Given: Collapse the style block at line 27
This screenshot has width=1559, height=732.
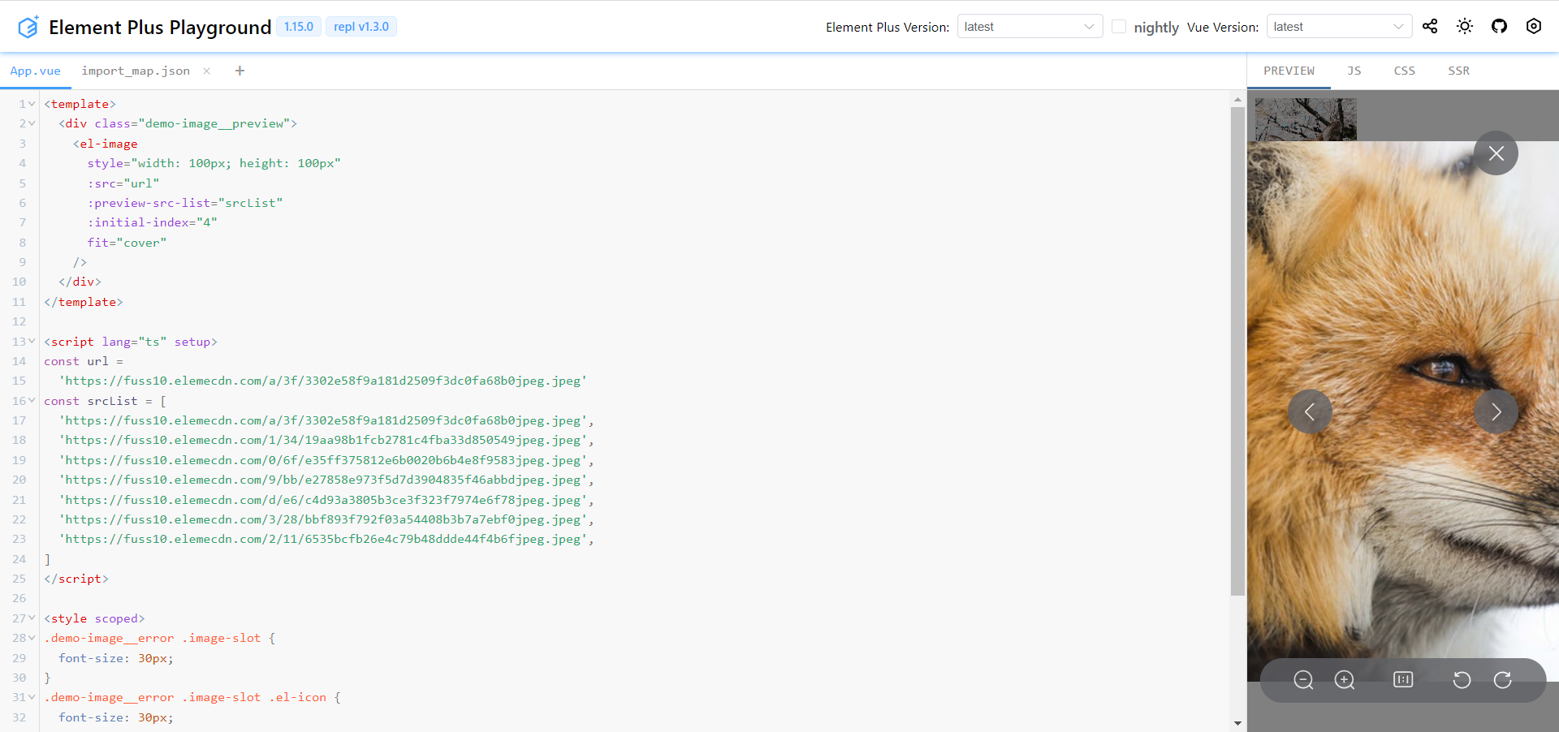Looking at the screenshot, I should click(32, 618).
